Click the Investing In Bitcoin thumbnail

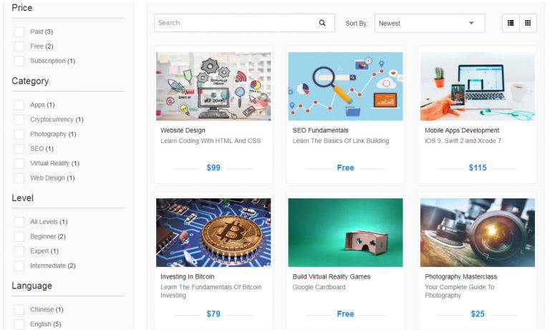click(x=213, y=233)
